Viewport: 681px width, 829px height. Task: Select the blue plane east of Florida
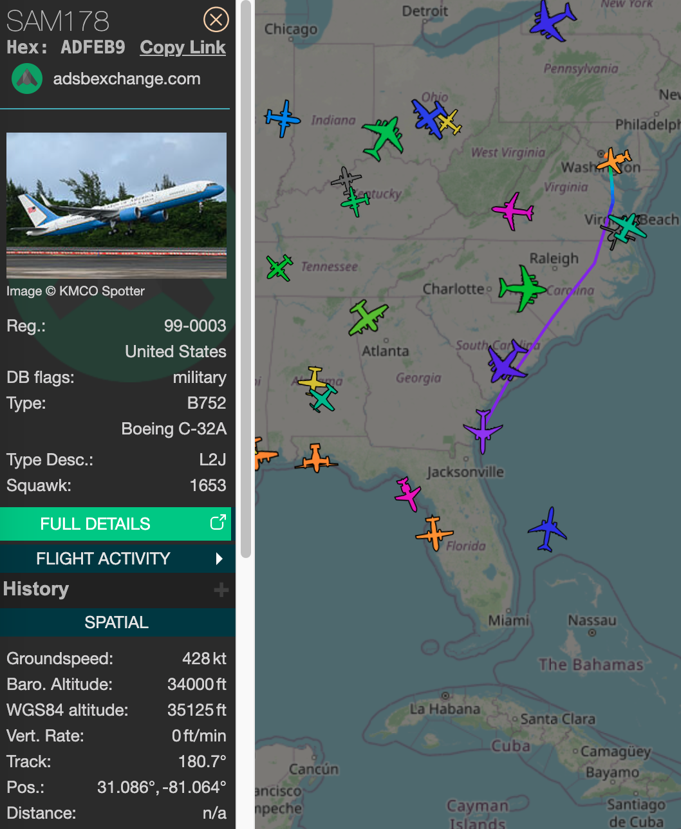[548, 530]
